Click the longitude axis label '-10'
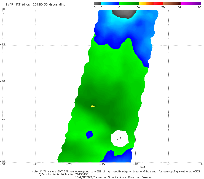This screenshot has width=204, height=179. pyautogui.click(x=135, y=164)
